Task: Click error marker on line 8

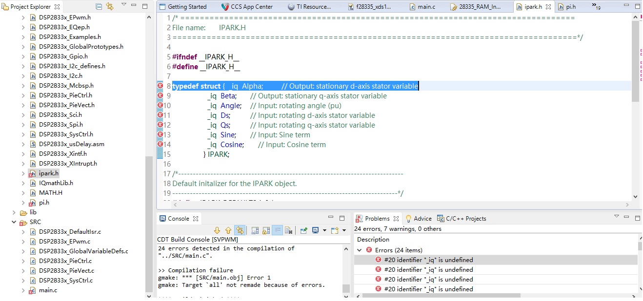Action: click(x=160, y=86)
